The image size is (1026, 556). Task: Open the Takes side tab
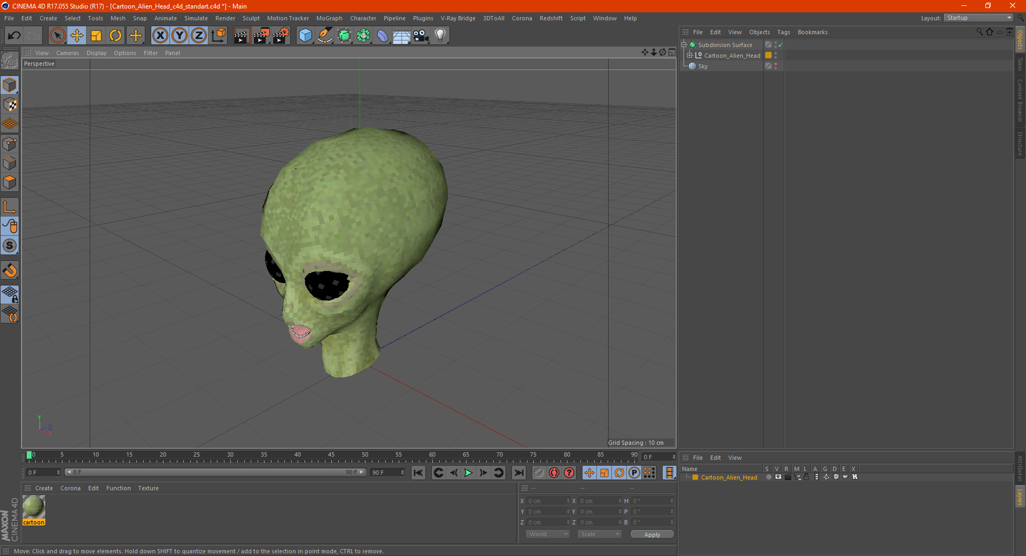(1020, 64)
